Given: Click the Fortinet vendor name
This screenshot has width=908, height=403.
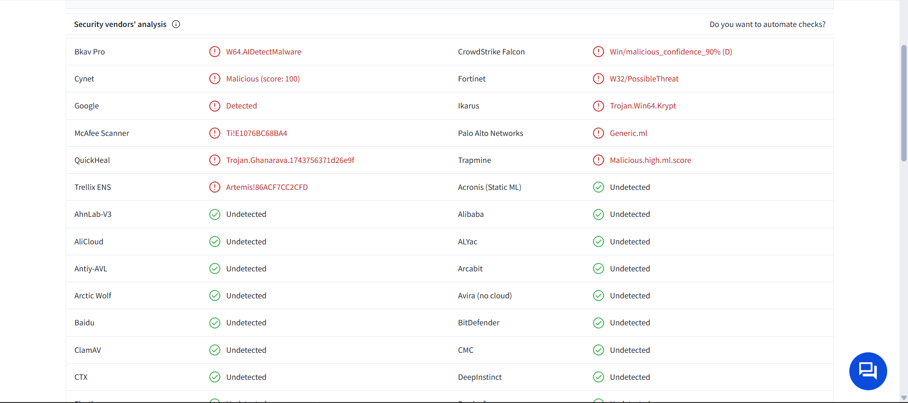Looking at the screenshot, I should [472, 79].
